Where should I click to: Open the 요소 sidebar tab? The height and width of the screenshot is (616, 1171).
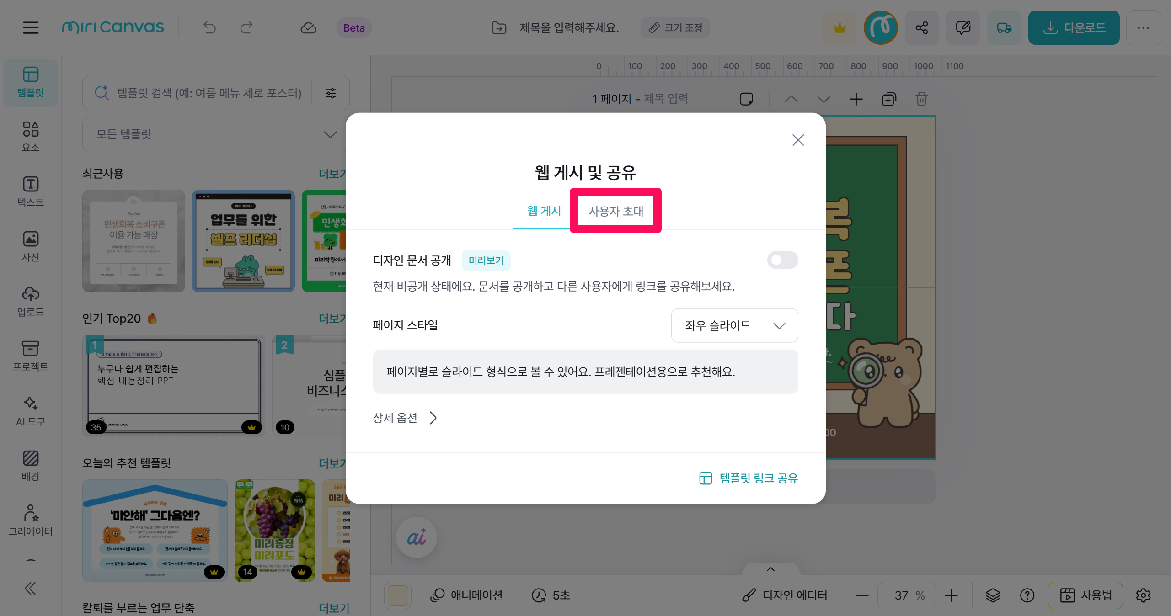point(31,137)
